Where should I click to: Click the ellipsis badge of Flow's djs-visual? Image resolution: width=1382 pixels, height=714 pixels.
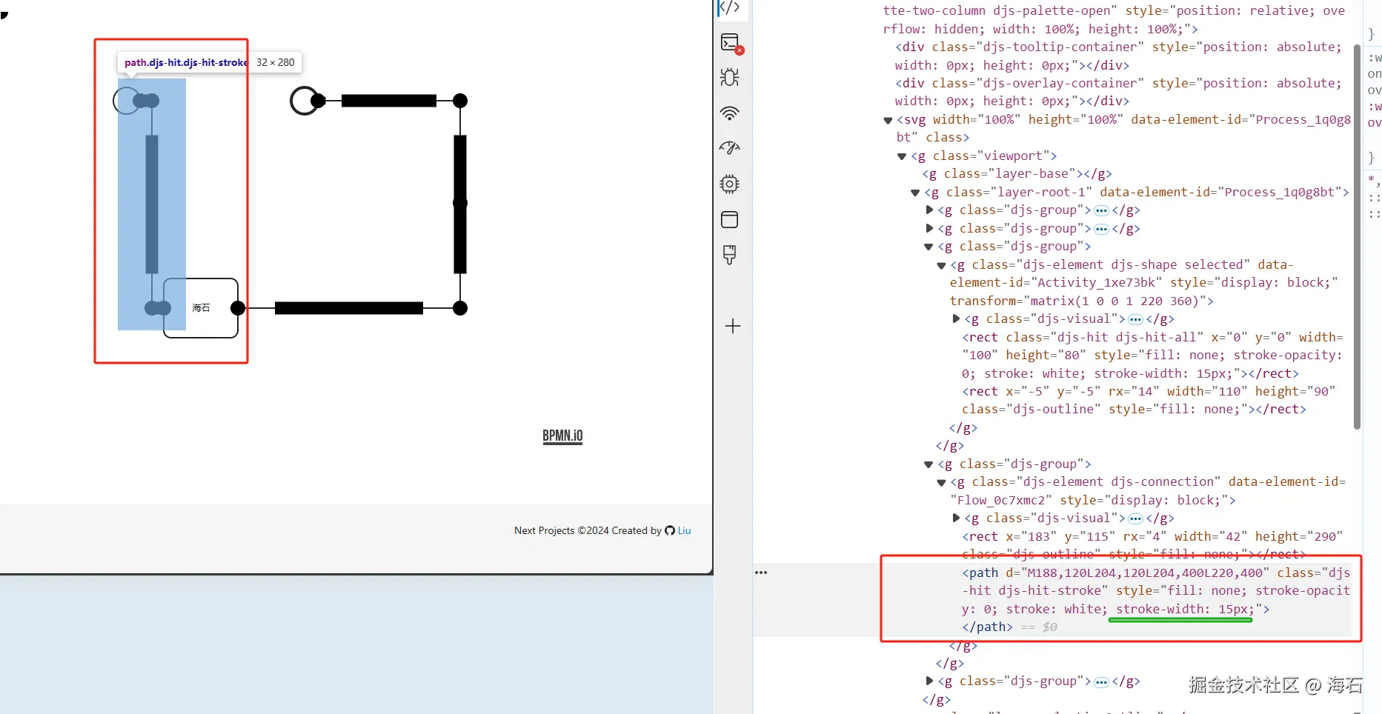(1135, 519)
